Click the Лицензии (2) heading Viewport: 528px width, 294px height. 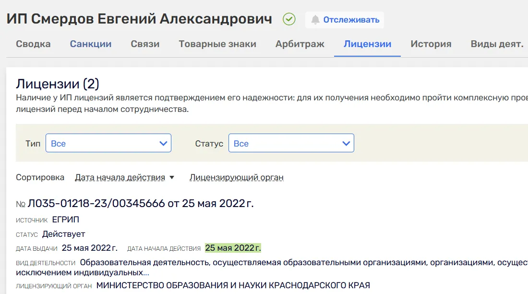coord(58,84)
